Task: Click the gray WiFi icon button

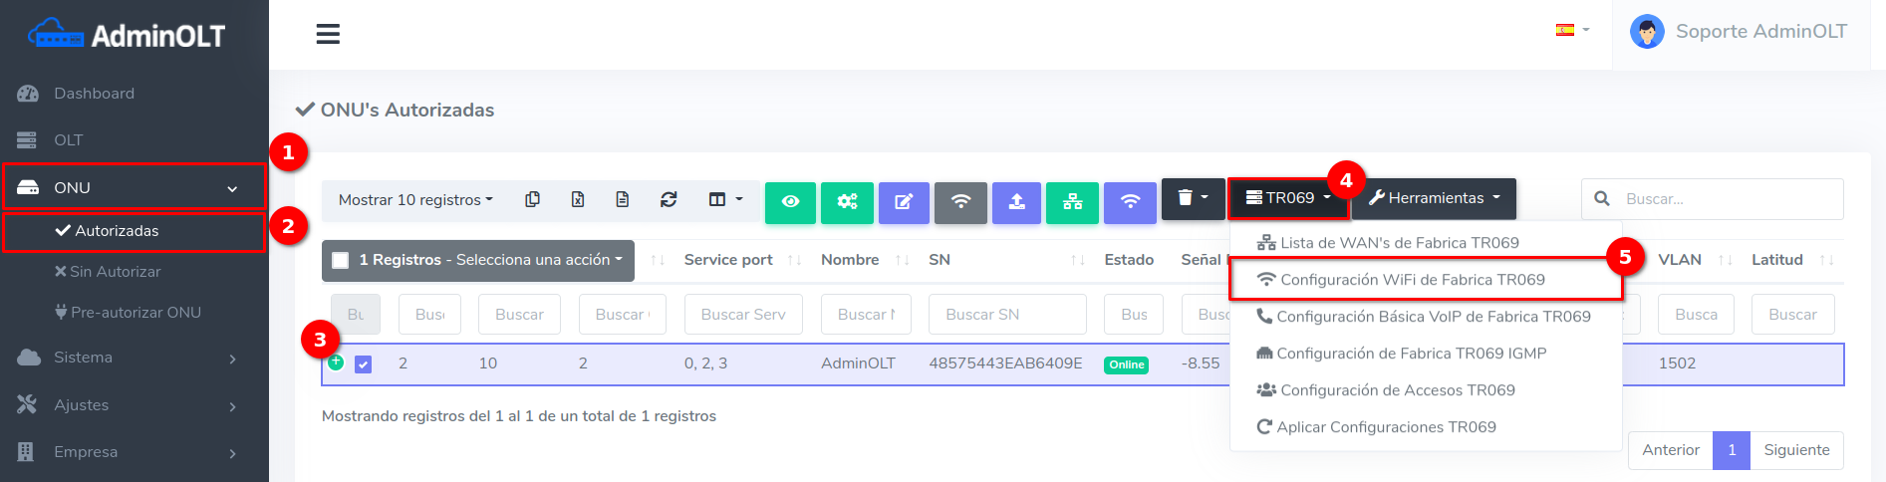Action: 960,201
